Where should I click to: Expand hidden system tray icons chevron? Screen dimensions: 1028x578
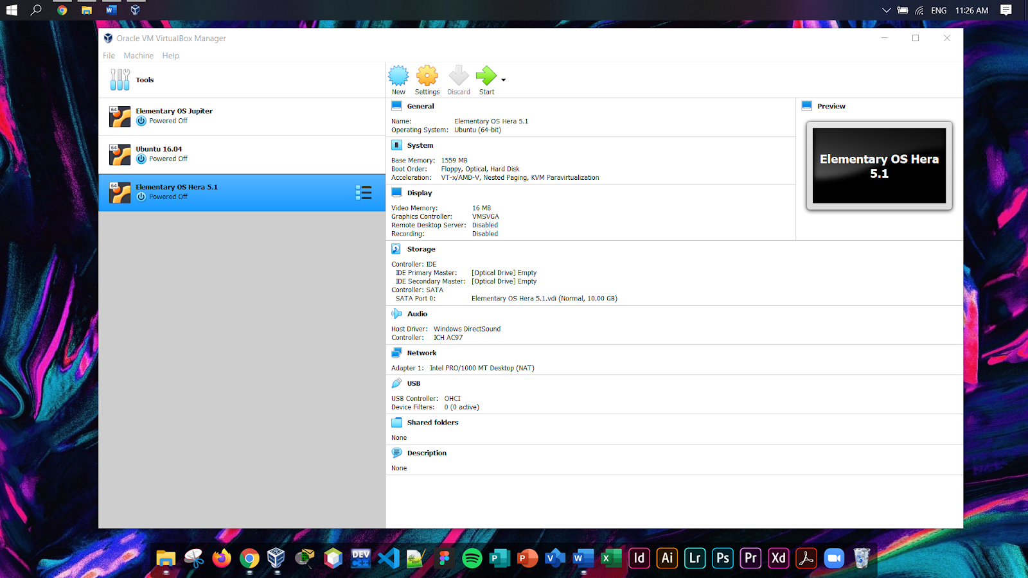(x=886, y=10)
